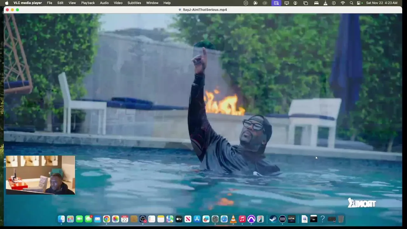407x229 pixels.
Task: Open the question mark Dock item
Action: point(322,219)
